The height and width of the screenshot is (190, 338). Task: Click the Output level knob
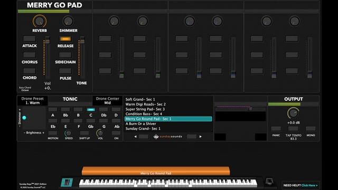tap(293, 113)
